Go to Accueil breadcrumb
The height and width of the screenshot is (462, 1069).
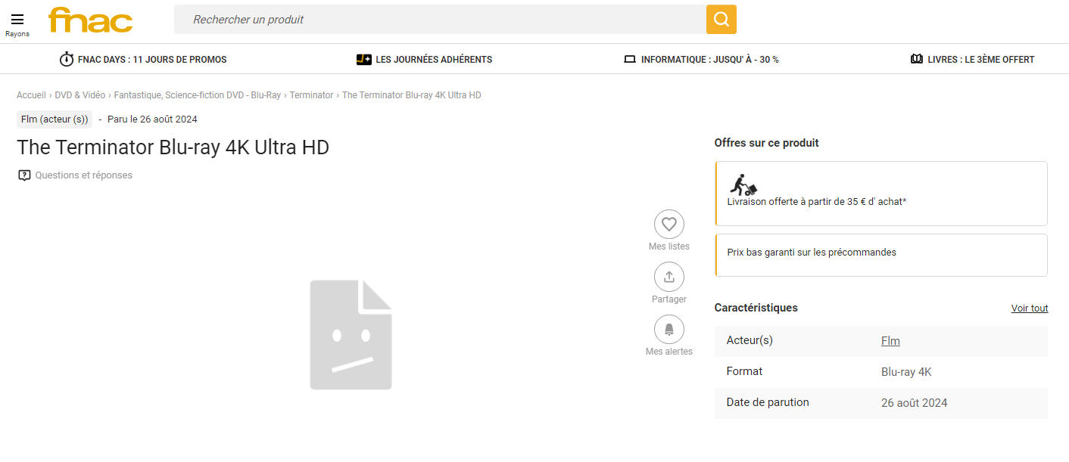point(32,95)
